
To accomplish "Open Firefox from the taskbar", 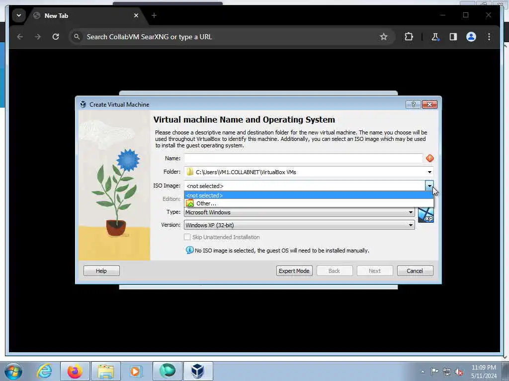I will pos(75,371).
